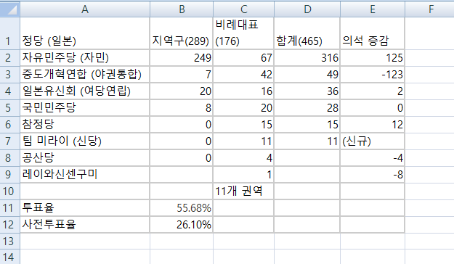
Task: Click cell '사전투표율'
Action: click(x=85, y=224)
